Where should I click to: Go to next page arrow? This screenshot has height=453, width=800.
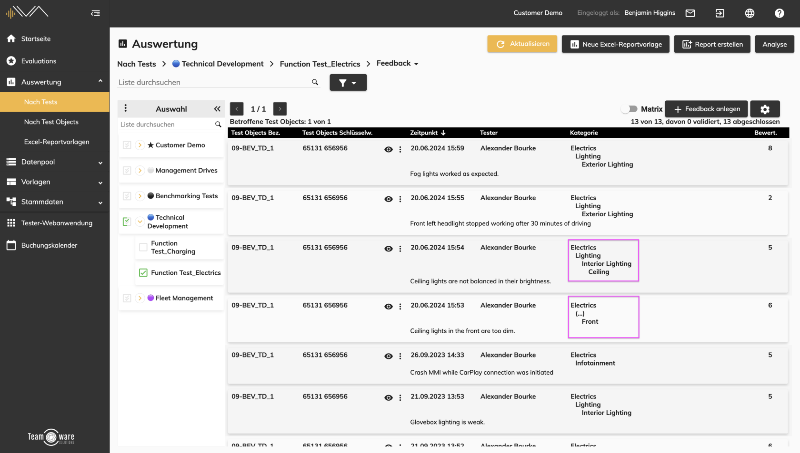pyautogui.click(x=280, y=109)
